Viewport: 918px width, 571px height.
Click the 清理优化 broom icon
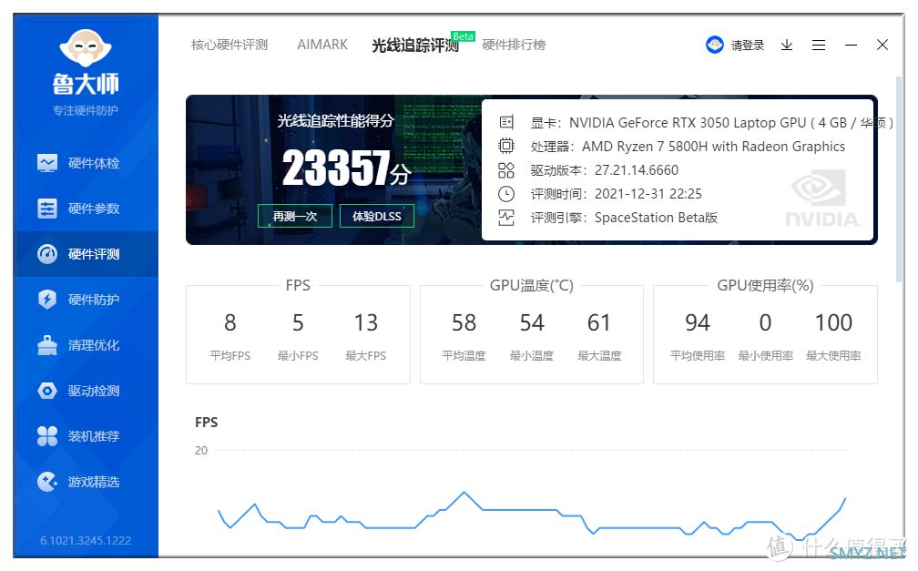click(x=47, y=345)
